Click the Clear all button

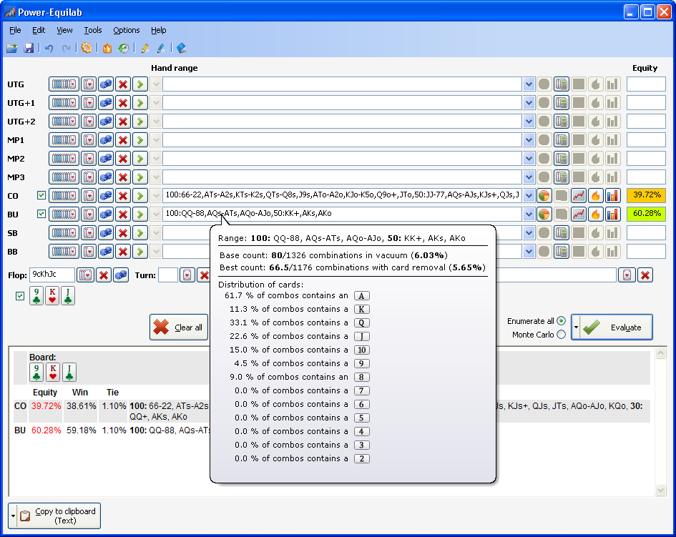tap(179, 327)
